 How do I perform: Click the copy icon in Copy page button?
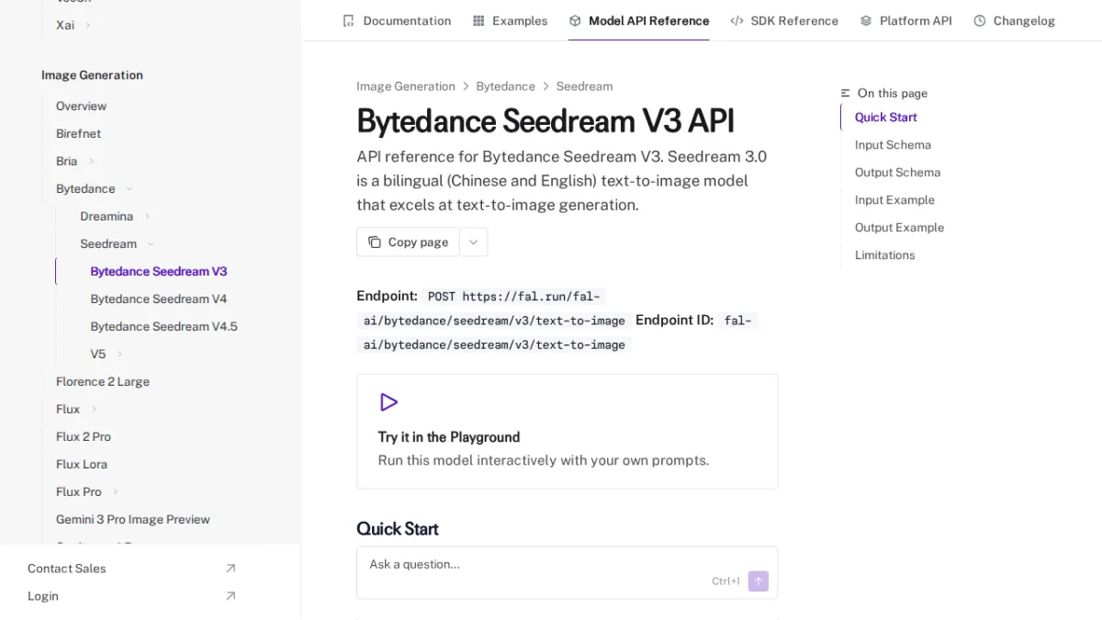[375, 242]
